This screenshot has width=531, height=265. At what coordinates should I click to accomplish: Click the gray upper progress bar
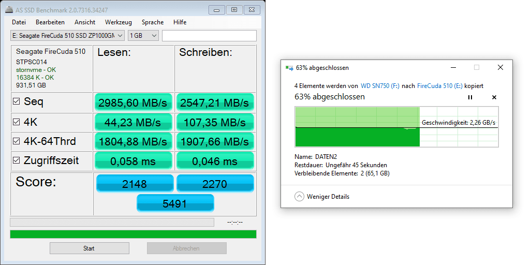(112, 223)
